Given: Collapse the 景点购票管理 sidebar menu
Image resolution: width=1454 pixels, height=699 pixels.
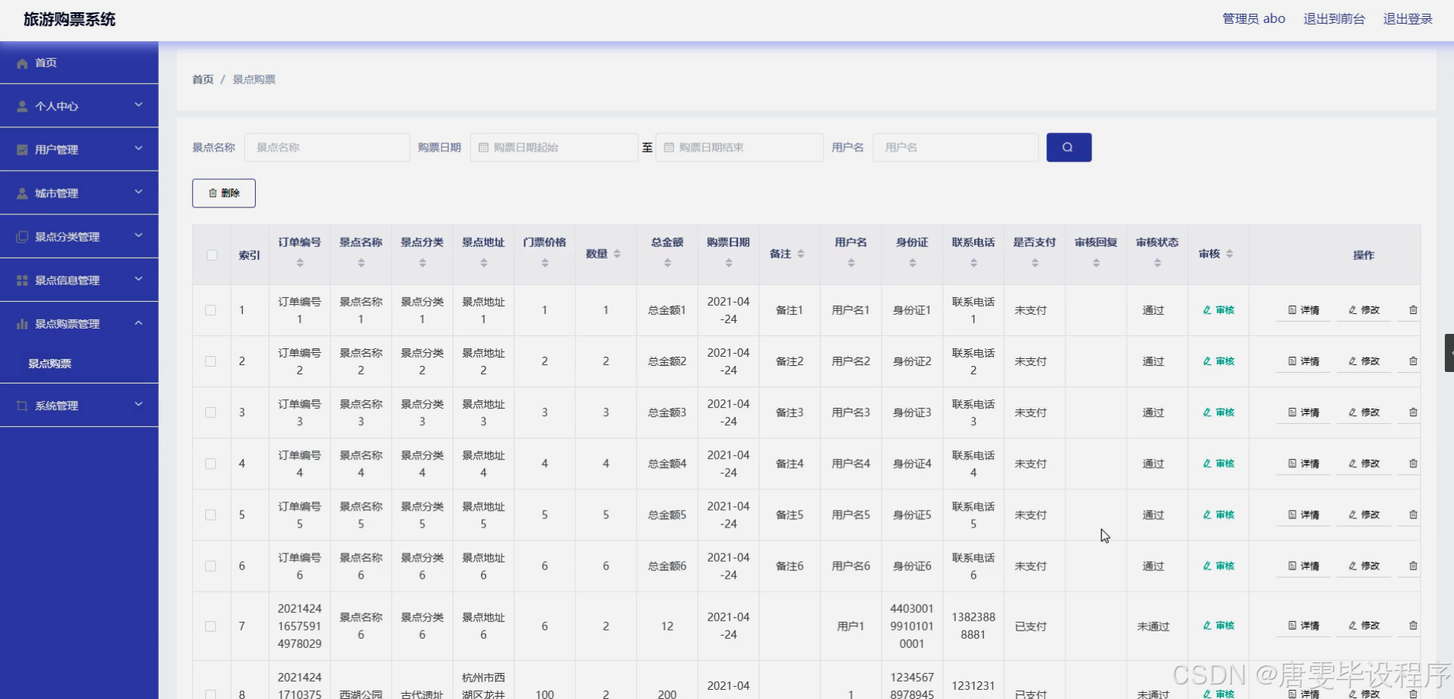Looking at the screenshot, I should tap(79, 323).
